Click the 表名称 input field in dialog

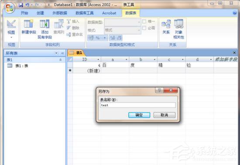(x=138, y=105)
